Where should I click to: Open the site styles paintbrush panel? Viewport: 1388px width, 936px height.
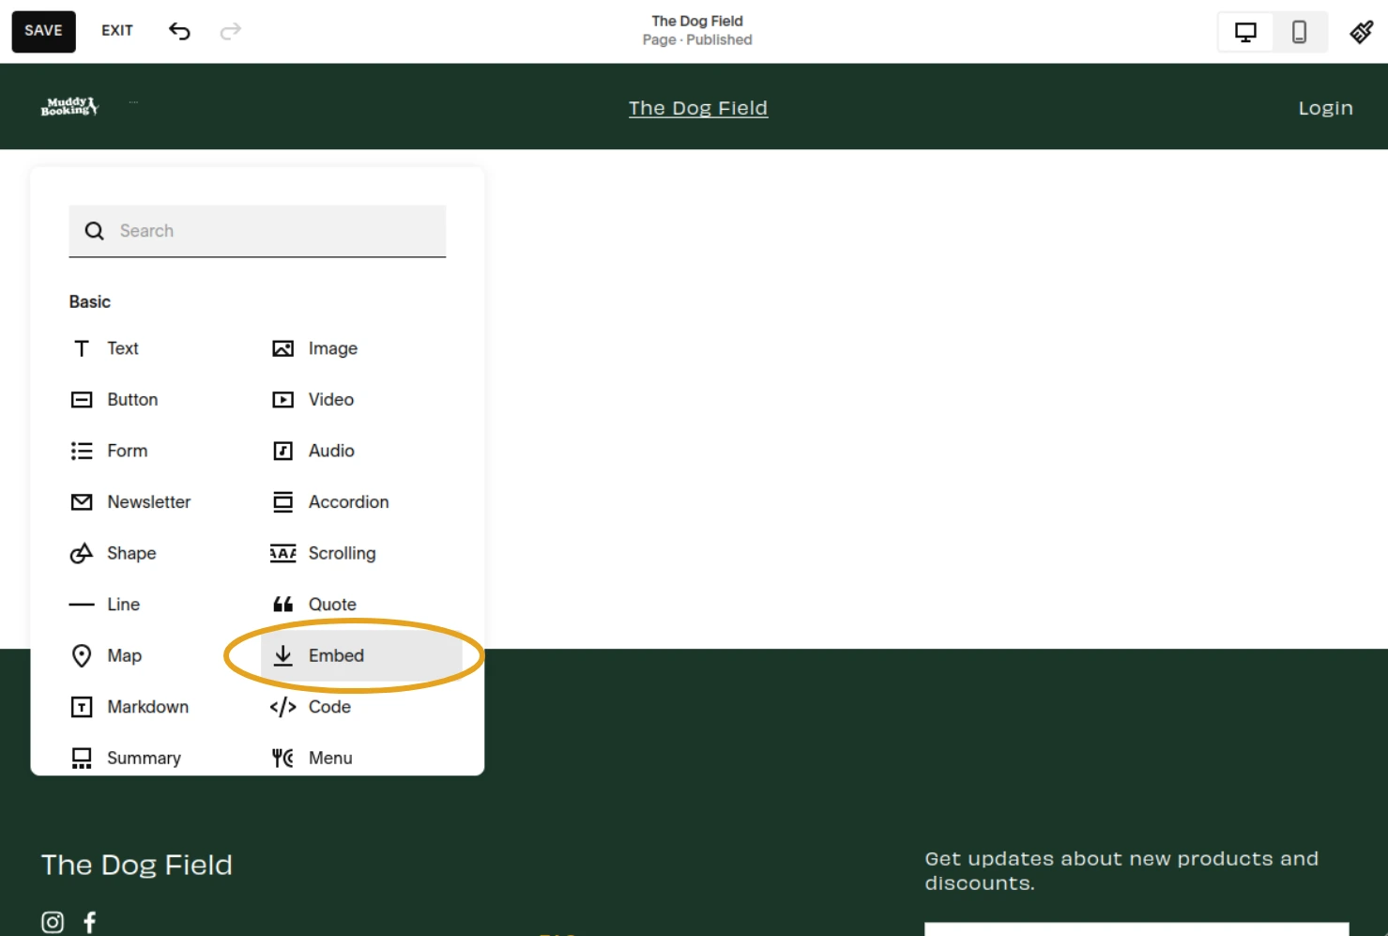coord(1362,31)
